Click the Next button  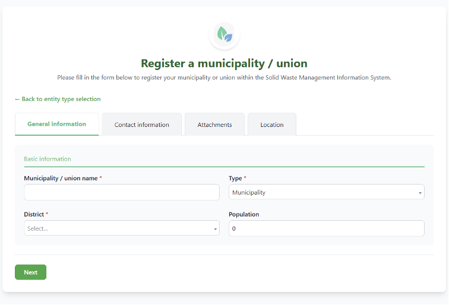click(x=31, y=272)
